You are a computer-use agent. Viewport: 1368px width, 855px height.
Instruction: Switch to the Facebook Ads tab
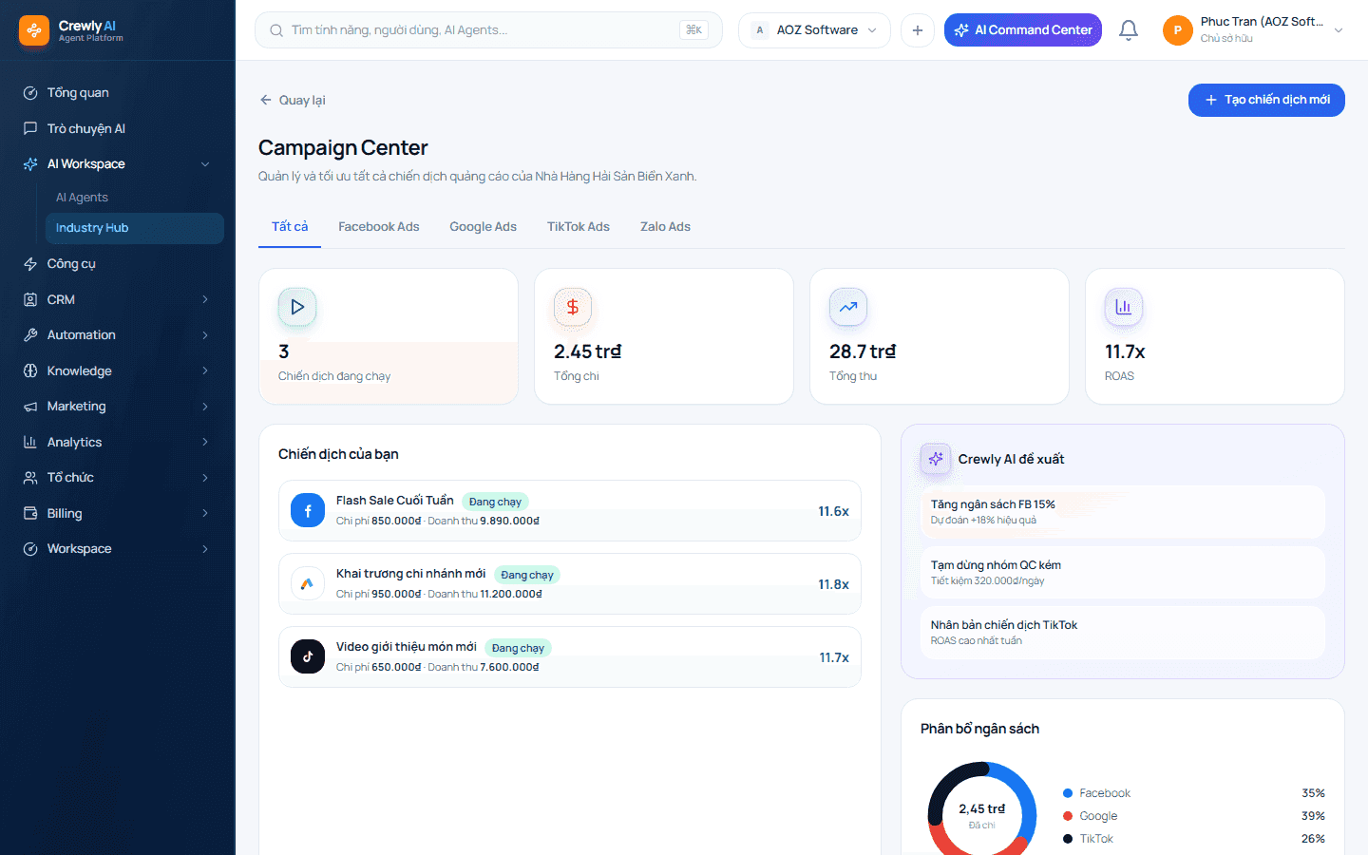click(x=379, y=227)
